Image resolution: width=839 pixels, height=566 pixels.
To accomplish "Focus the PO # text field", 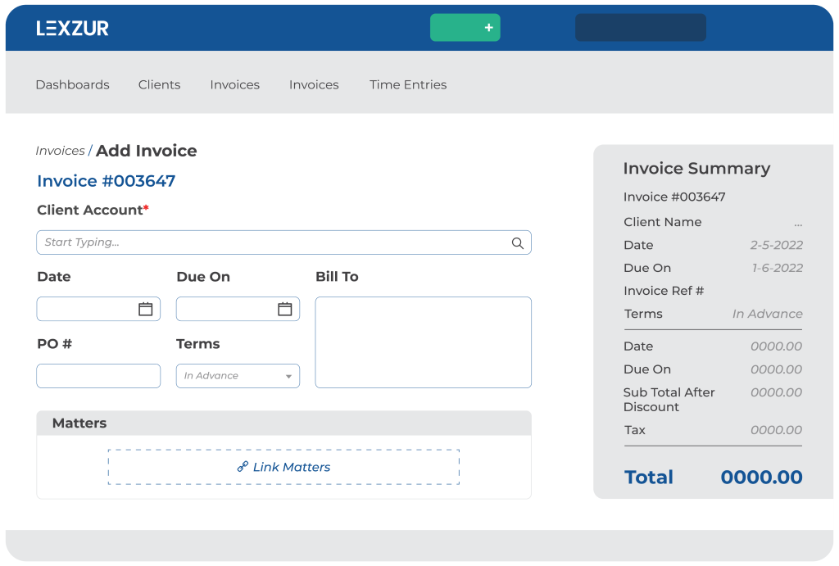I will [x=98, y=376].
